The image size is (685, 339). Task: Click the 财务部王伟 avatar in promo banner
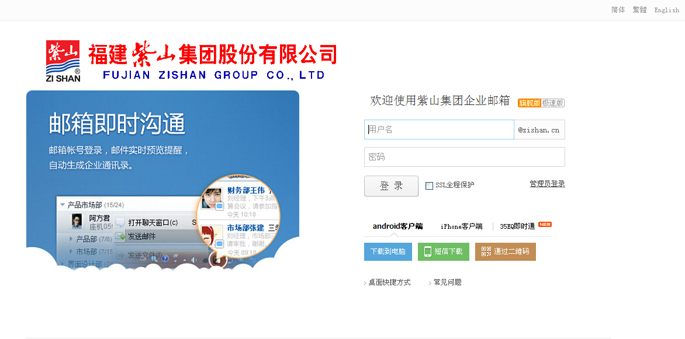click(x=212, y=198)
